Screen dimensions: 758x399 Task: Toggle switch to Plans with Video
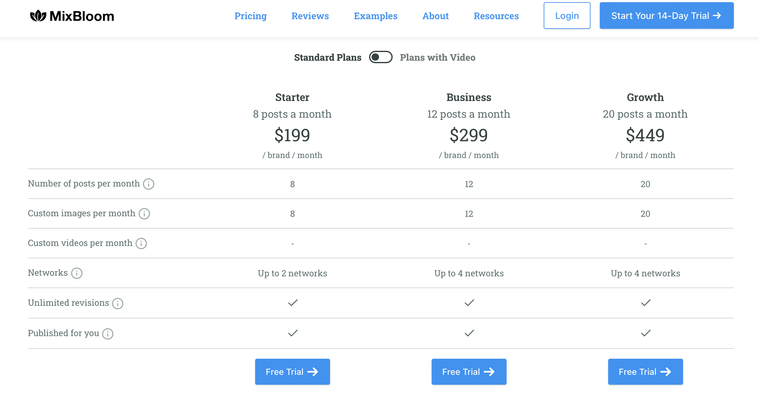coord(381,57)
